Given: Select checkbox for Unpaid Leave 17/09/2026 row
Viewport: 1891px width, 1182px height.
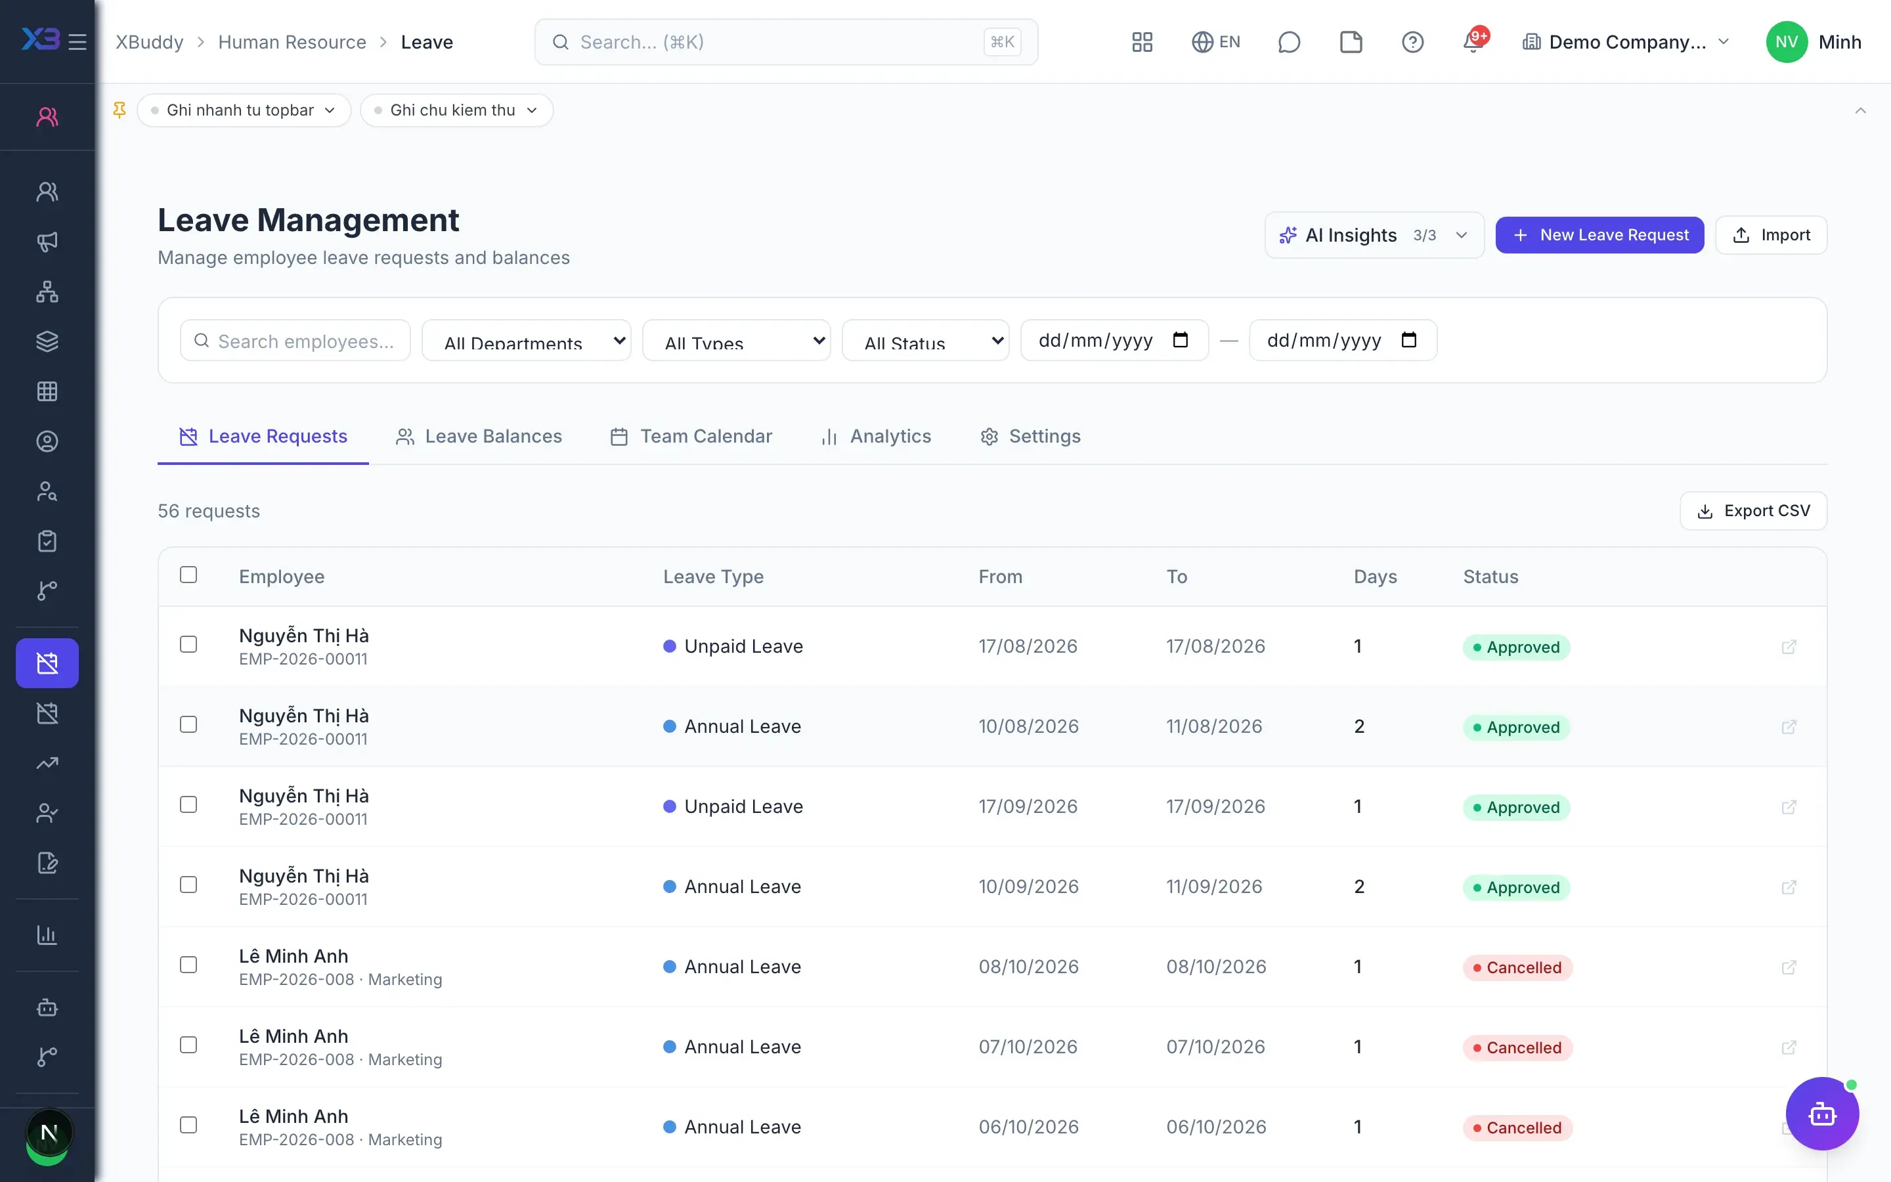Looking at the screenshot, I should click(188, 804).
